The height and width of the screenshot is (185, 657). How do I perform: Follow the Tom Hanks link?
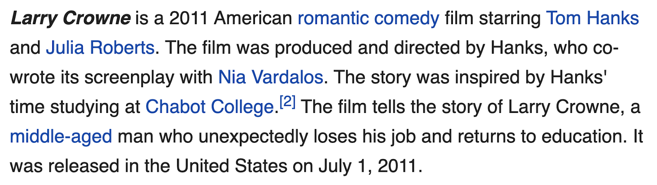pyautogui.click(x=592, y=18)
